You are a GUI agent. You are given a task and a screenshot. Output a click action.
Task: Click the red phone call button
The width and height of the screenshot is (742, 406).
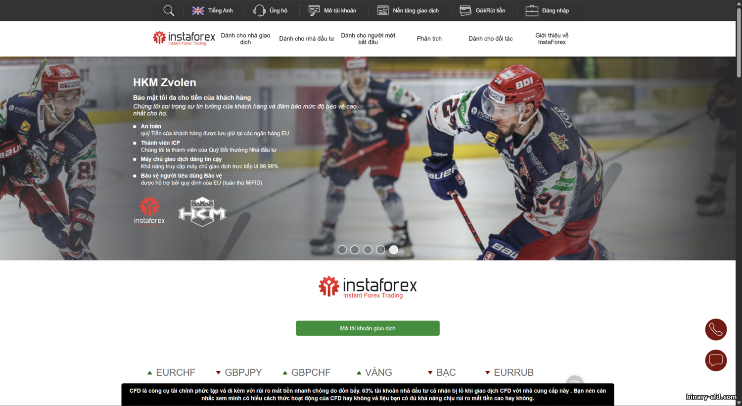point(716,329)
